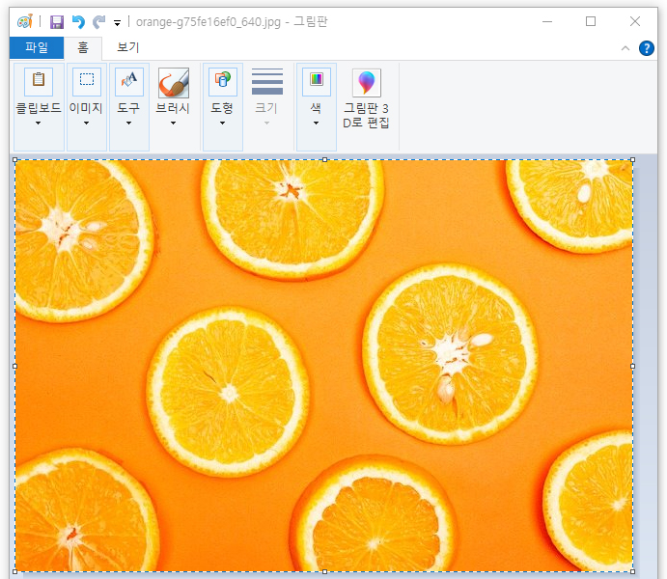This screenshot has height=579, width=667.
Task: Minimize the 그림판 window
Action: point(547,21)
